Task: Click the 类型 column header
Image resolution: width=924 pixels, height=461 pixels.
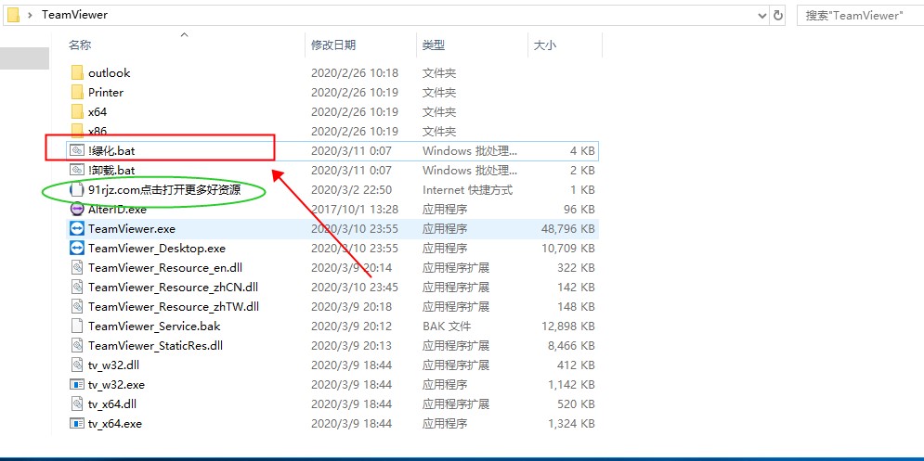Action: pyautogui.click(x=434, y=45)
